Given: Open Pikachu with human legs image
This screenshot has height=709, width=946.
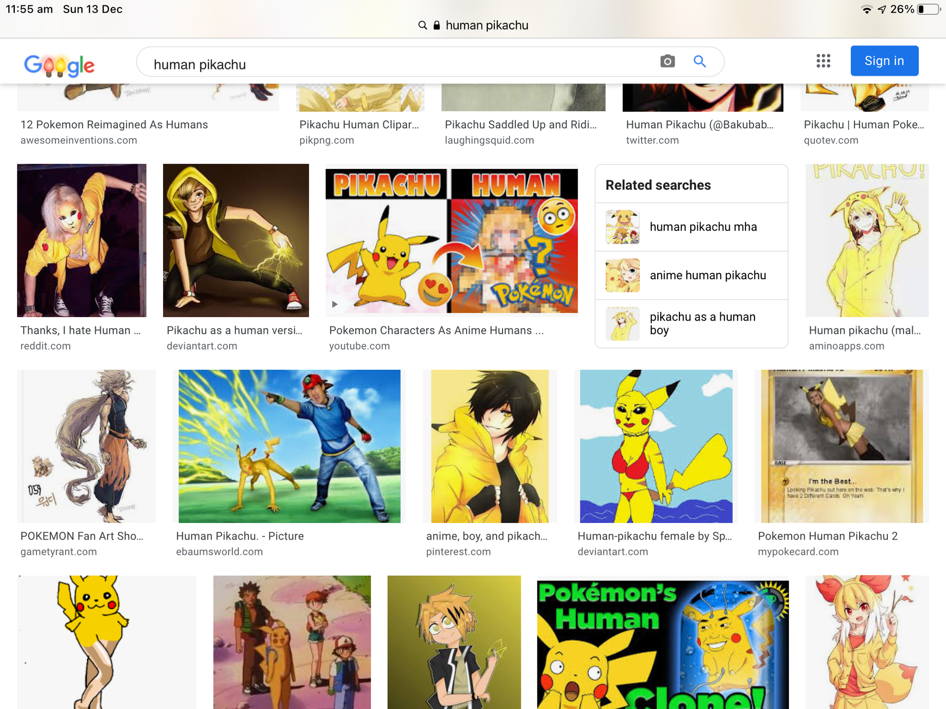Looking at the screenshot, I should coord(106,642).
